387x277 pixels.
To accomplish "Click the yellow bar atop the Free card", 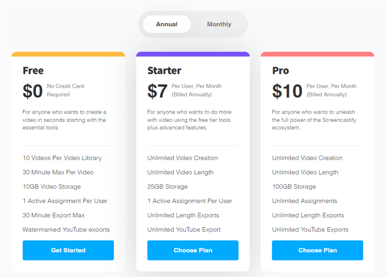I will (68, 55).
